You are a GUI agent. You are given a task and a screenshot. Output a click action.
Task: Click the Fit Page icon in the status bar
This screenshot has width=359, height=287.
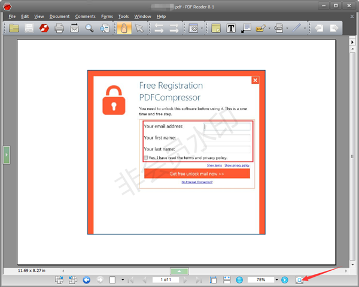point(299,280)
